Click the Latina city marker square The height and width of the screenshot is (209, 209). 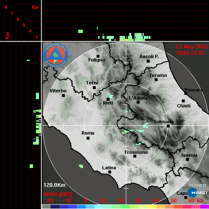pyautogui.click(x=110, y=172)
